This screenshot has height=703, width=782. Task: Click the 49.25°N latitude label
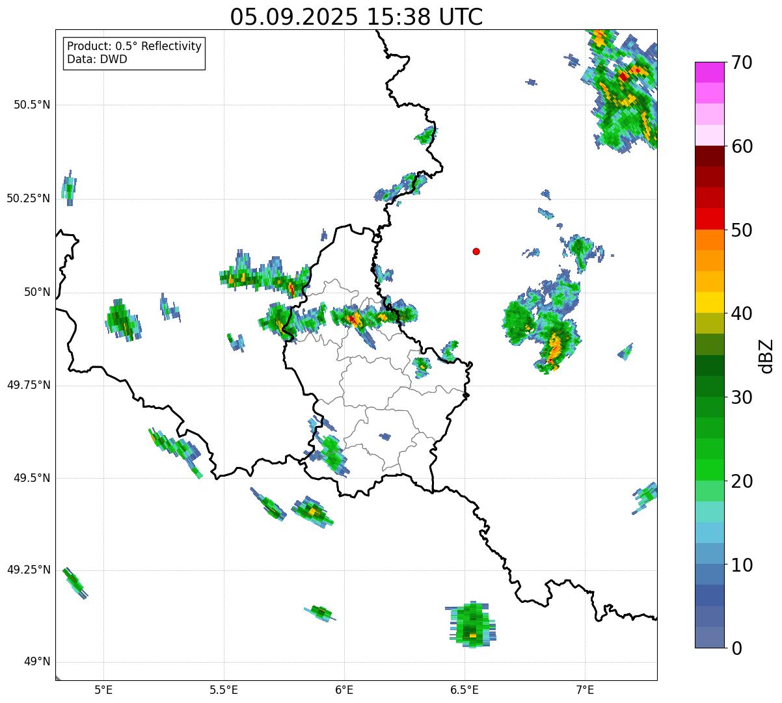[29, 570]
